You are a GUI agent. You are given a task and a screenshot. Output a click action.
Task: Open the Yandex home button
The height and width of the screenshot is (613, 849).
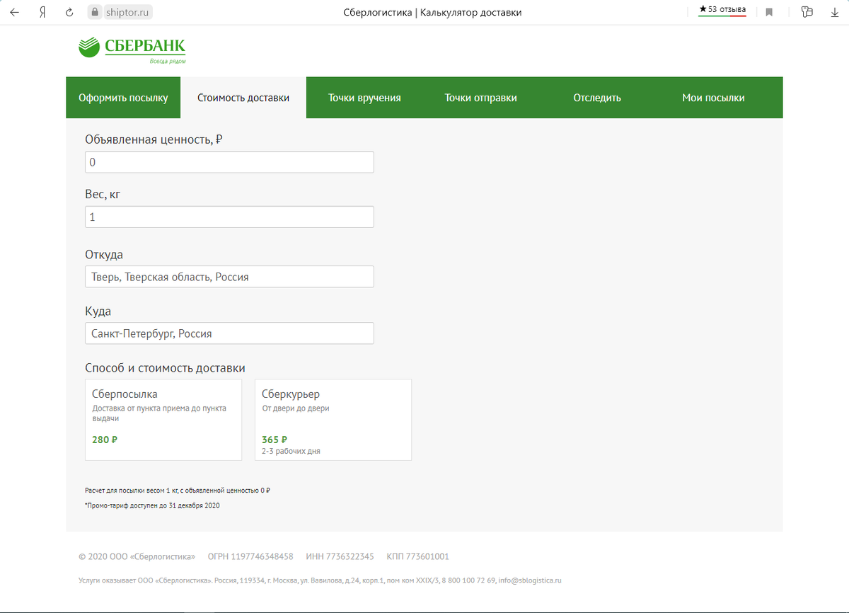(x=42, y=12)
